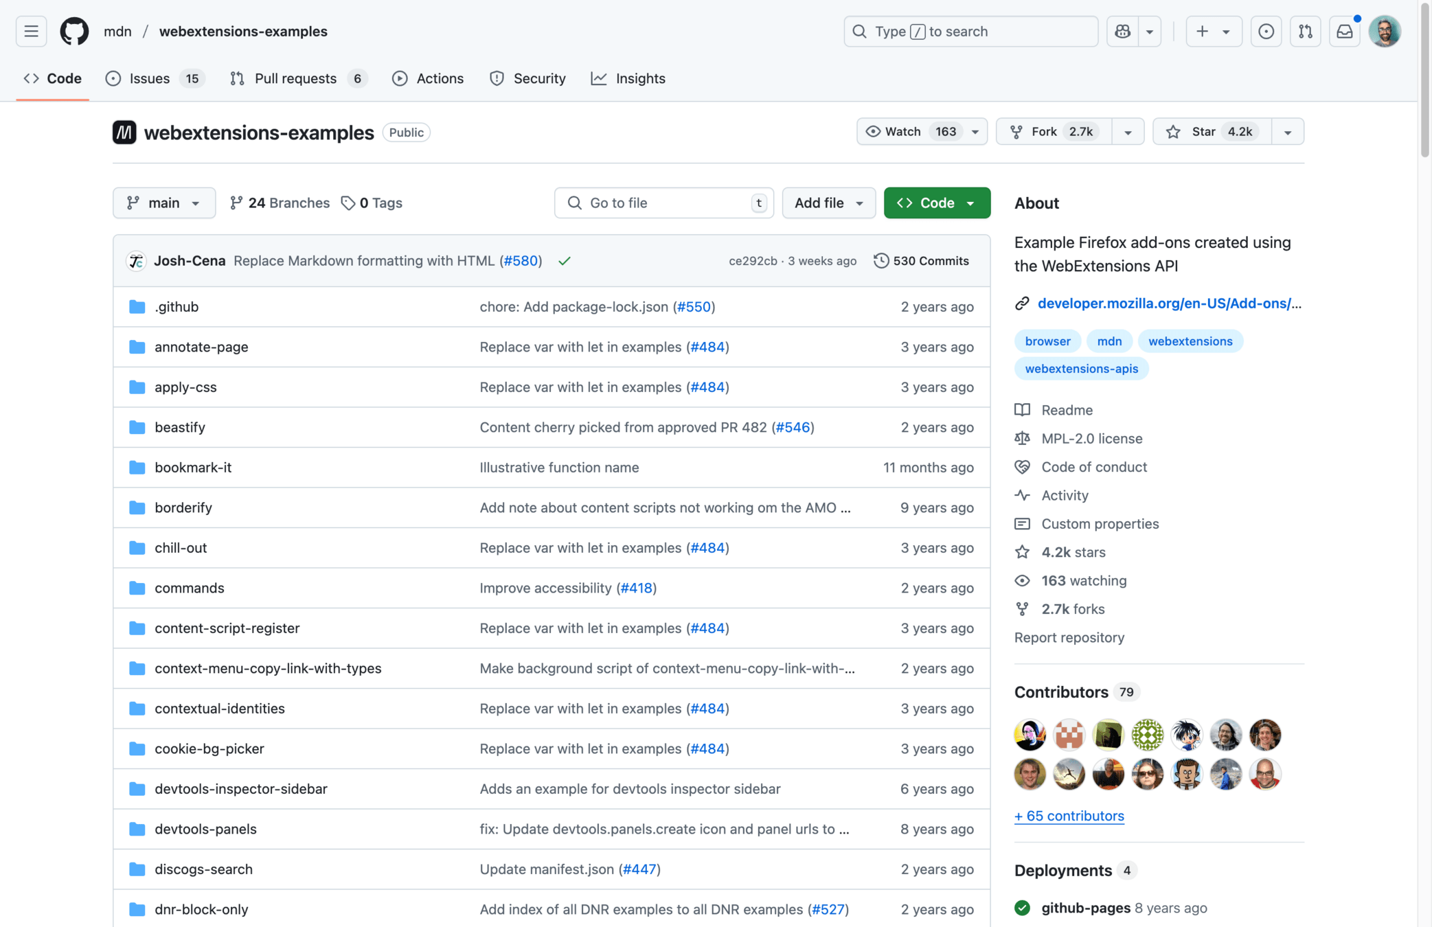Click first contributor avatar thumbnail

point(1030,735)
